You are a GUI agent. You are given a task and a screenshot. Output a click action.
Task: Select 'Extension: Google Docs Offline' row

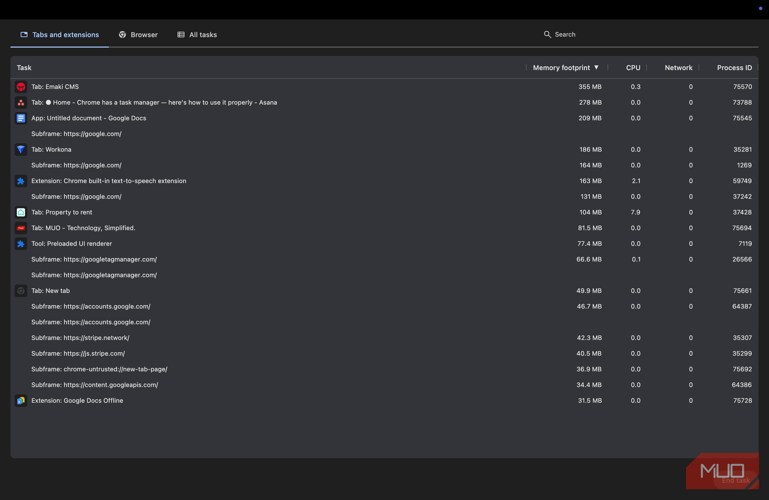[384, 401]
